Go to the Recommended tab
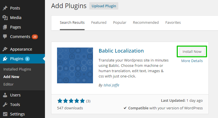This screenshot has height=118, width=218. 146,22
